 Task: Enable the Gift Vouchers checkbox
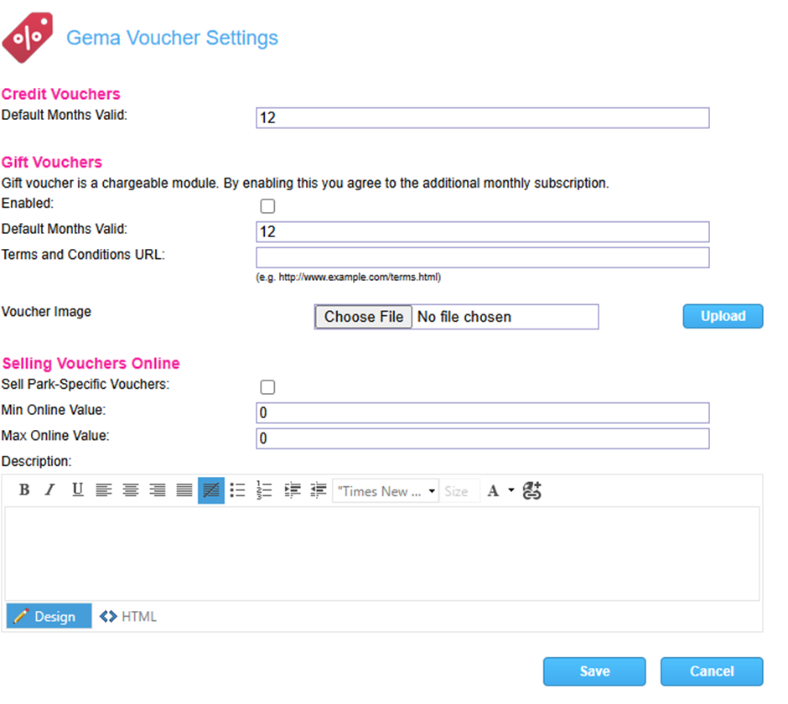point(267,206)
